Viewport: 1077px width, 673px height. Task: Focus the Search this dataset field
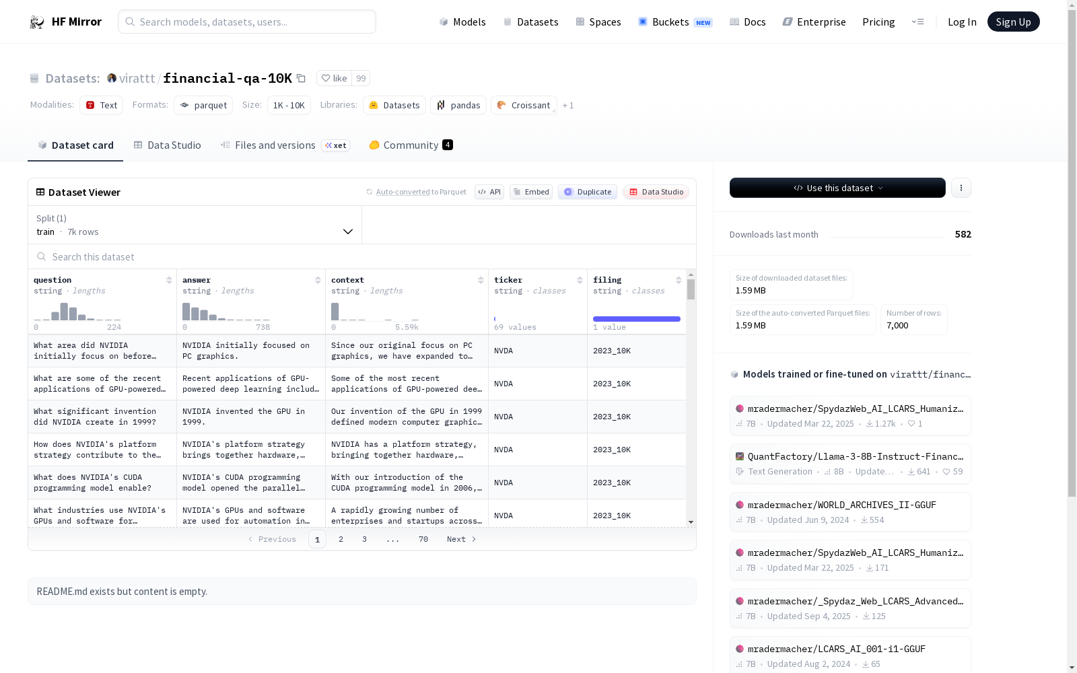coord(362,257)
